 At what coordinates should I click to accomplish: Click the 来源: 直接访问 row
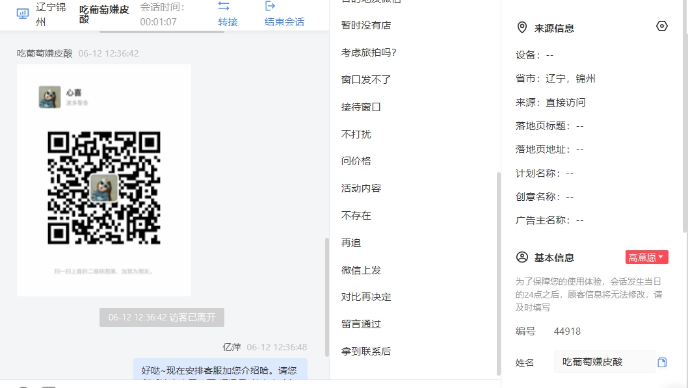[551, 103]
